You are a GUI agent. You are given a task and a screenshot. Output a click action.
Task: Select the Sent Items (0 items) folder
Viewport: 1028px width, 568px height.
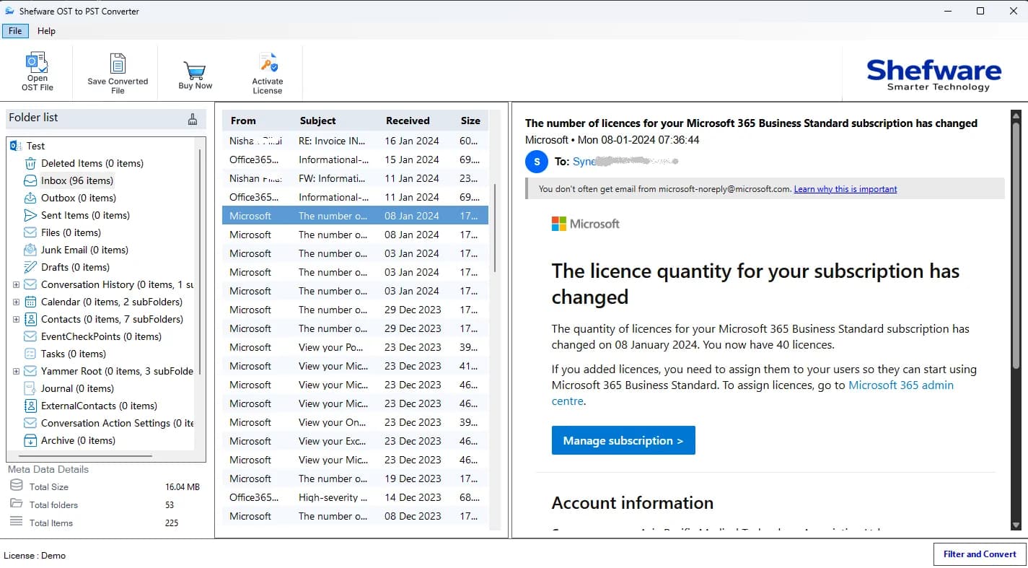[x=85, y=215]
